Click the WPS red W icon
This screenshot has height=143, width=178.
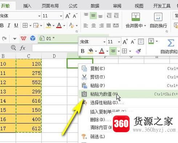(23, 38)
